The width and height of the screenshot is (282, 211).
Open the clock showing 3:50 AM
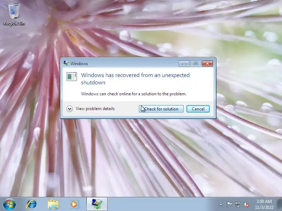(x=264, y=204)
